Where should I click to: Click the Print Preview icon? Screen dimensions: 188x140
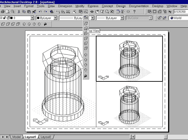coord(8,12)
